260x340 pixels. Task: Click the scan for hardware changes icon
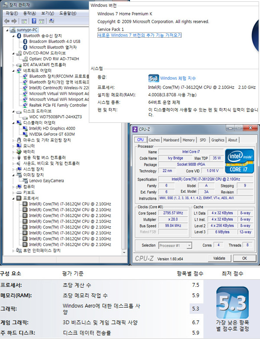pyautogui.click(x=52, y=21)
